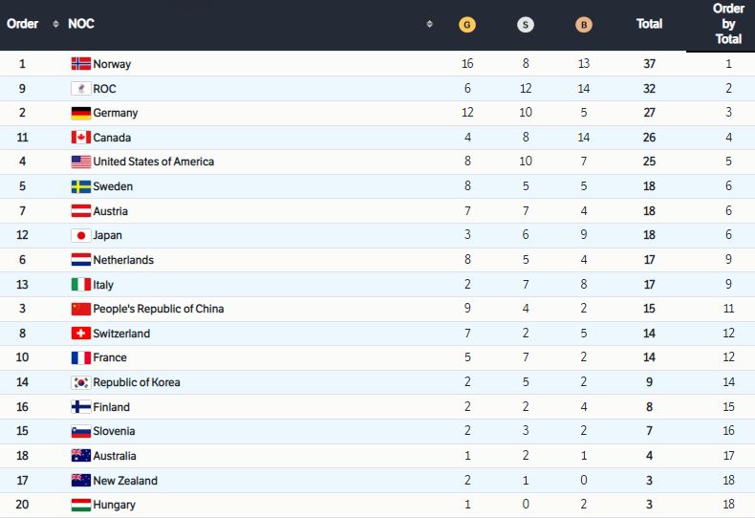Click the bronze medal column icon
This screenshot has width=755, height=518.
coord(584,24)
